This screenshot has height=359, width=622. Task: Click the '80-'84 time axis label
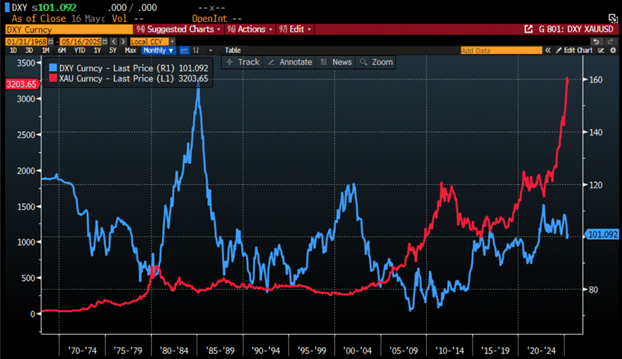[174, 350]
